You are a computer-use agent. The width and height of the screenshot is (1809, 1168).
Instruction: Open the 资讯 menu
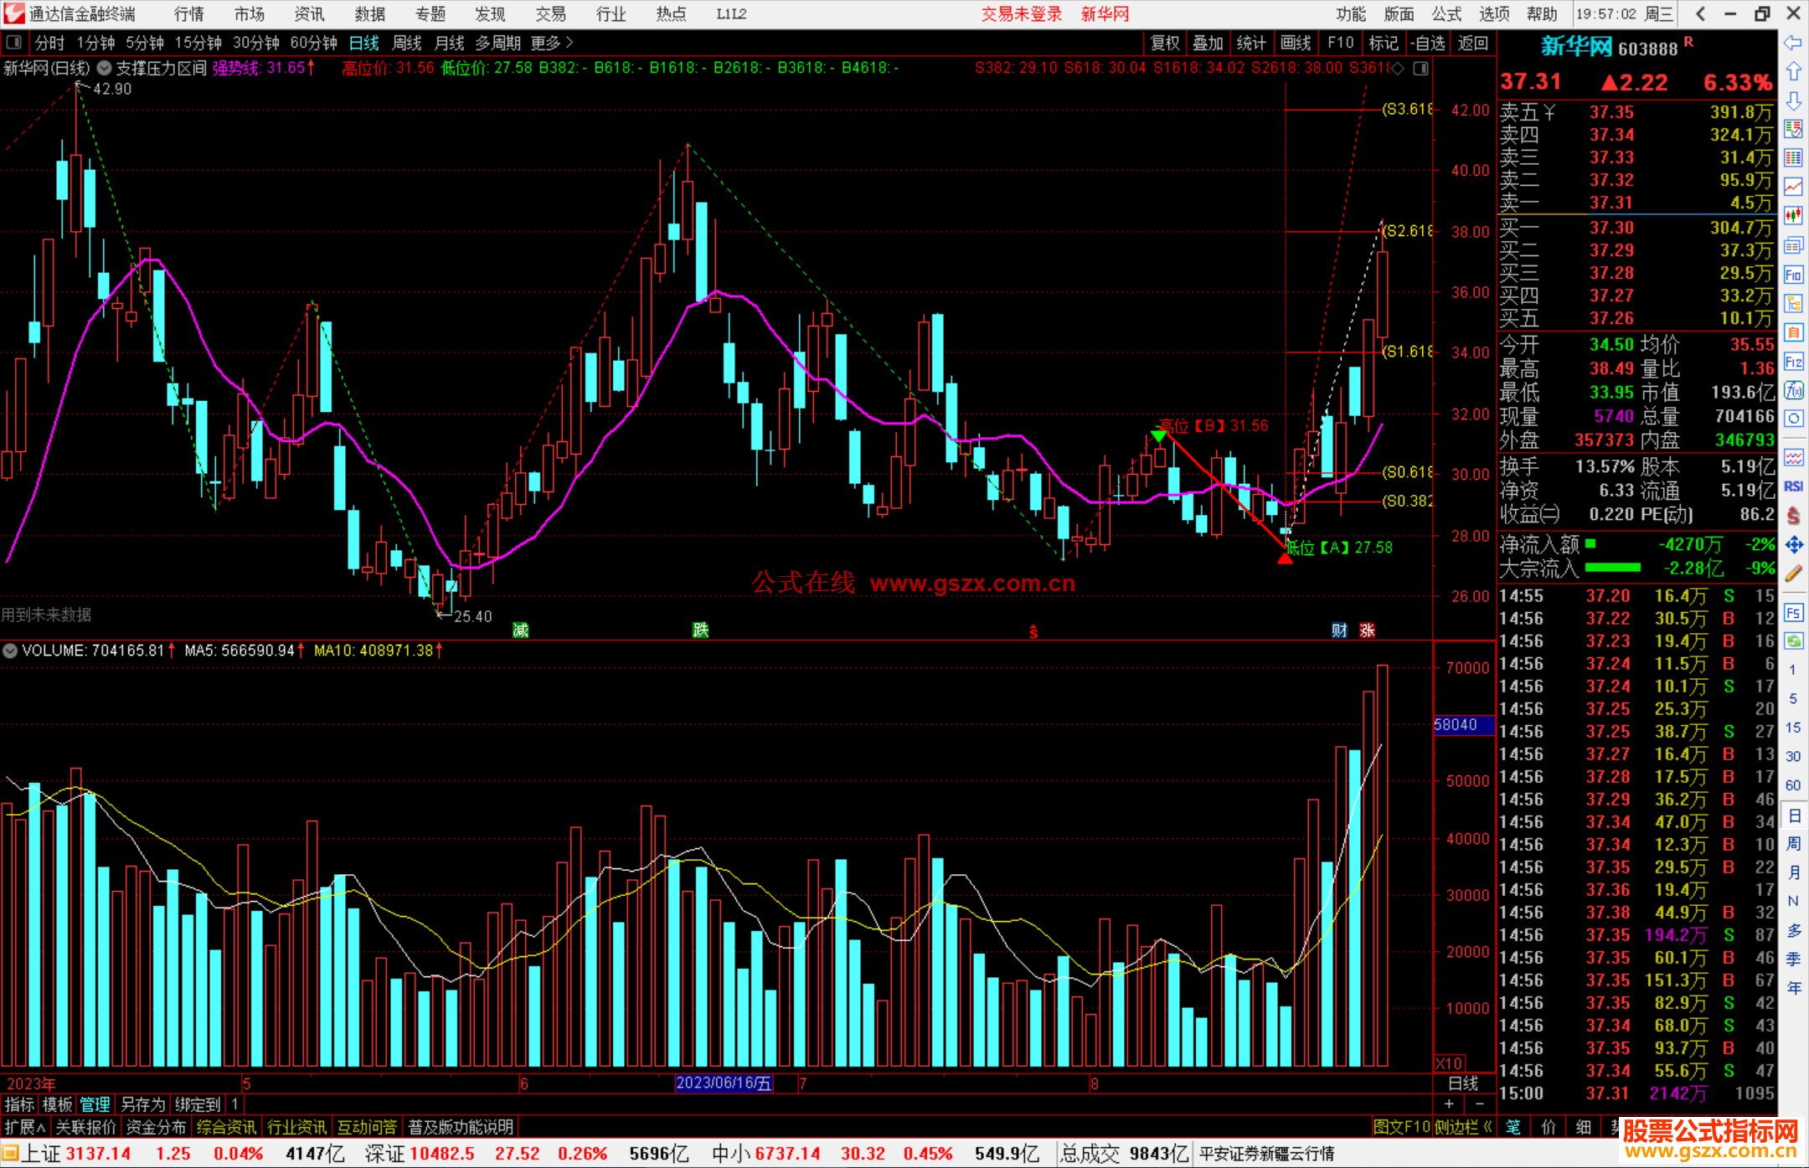310,13
